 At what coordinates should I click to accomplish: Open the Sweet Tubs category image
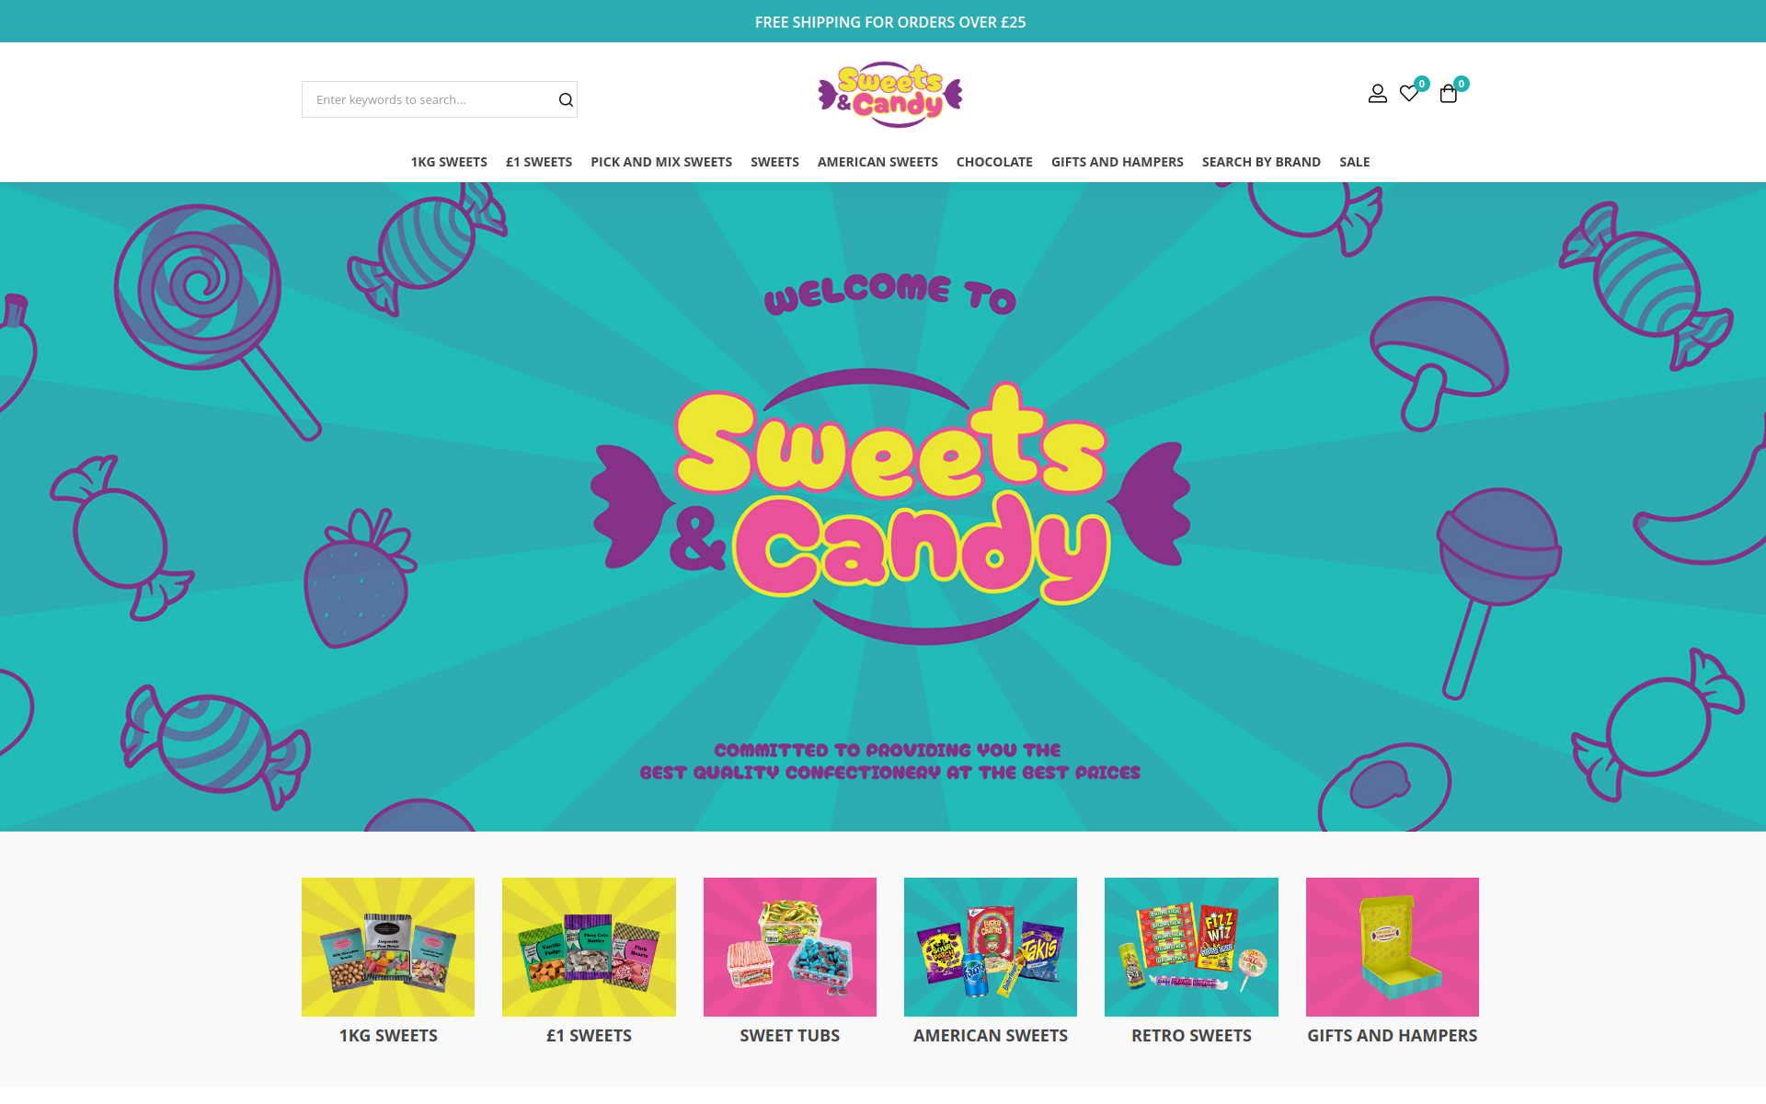pyautogui.click(x=790, y=947)
